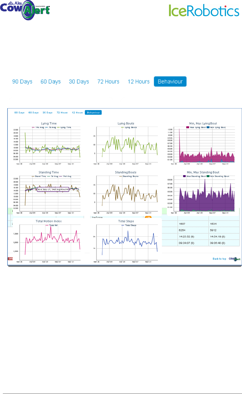Click the magenta Max Lying Bout legend swatch
The width and height of the screenshot is (242, 394).
click(188, 127)
